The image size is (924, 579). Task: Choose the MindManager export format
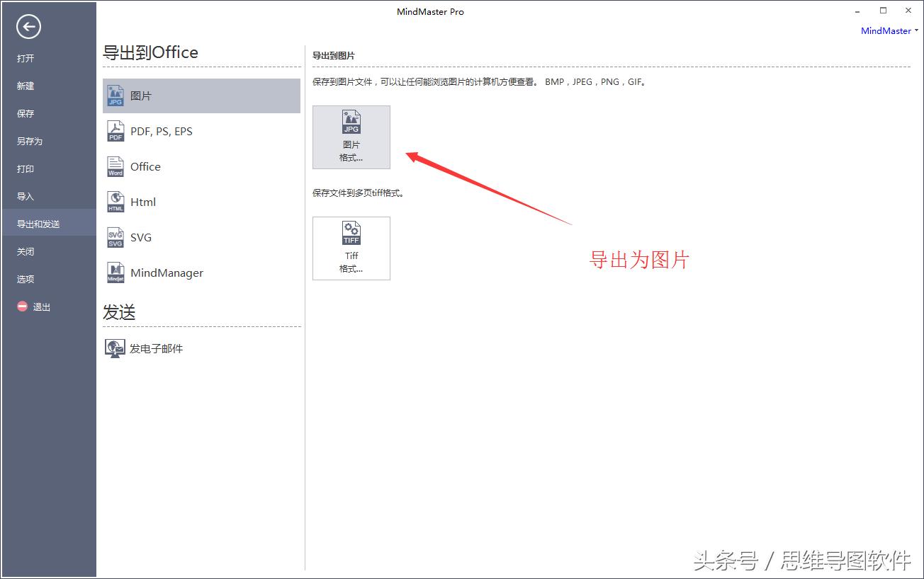[168, 273]
